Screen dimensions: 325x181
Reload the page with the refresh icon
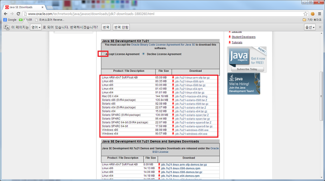[18, 14]
